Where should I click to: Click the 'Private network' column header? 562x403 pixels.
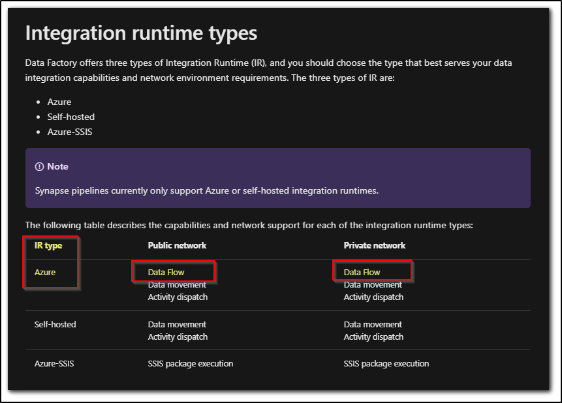[x=375, y=245]
